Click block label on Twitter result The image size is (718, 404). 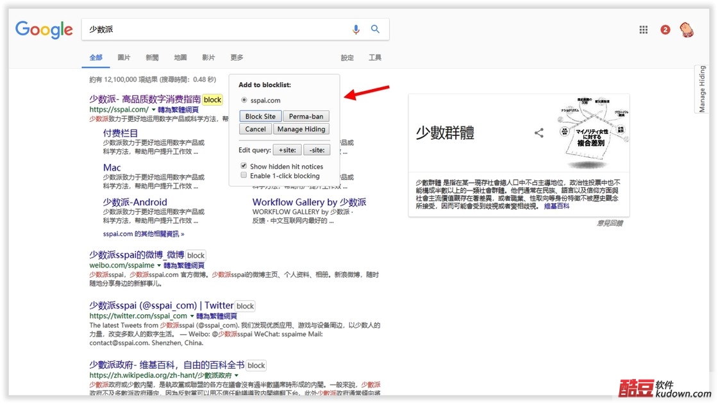pos(245,305)
